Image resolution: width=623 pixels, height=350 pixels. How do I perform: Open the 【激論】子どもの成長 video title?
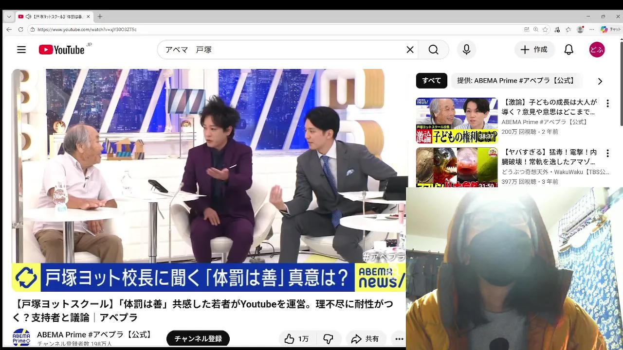(x=549, y=107)
